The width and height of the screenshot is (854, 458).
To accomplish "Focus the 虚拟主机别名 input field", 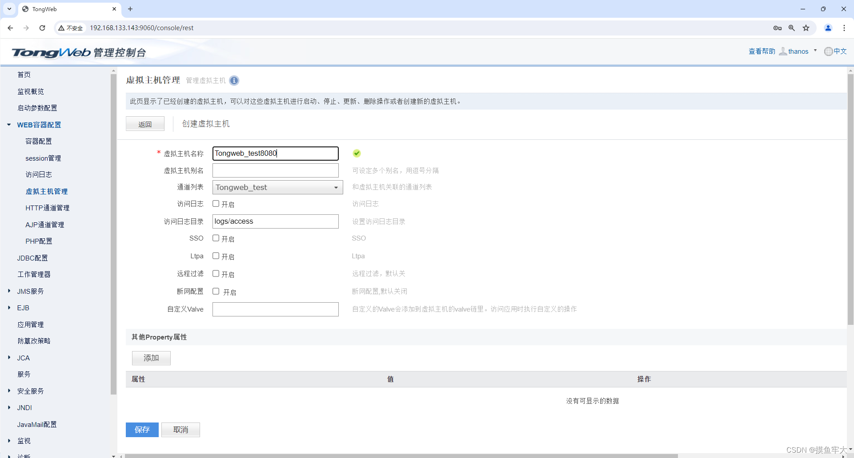I will click(x=276, y=170).
